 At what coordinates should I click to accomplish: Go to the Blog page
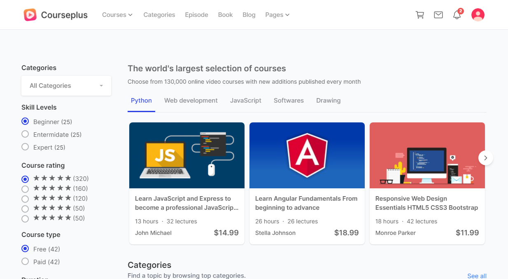click(249, 15)
